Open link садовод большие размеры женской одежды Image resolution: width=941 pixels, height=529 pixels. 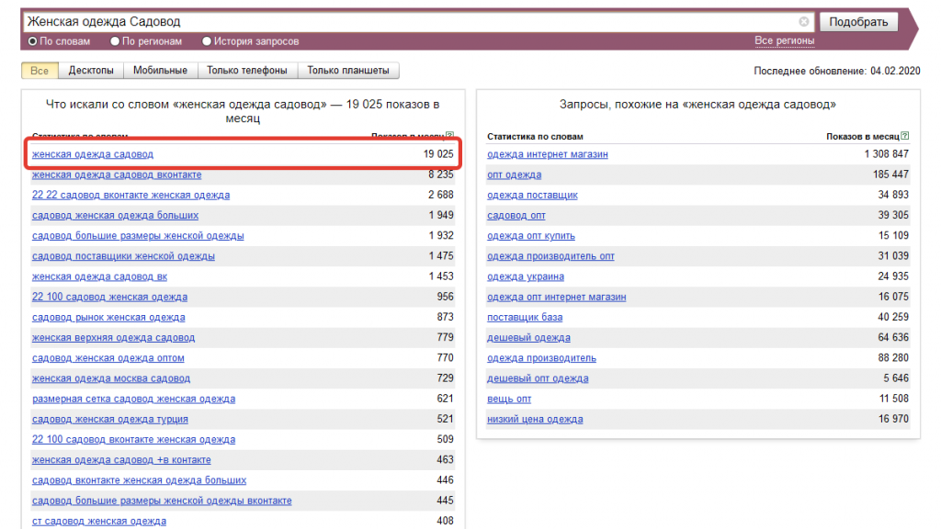point(138,236)
